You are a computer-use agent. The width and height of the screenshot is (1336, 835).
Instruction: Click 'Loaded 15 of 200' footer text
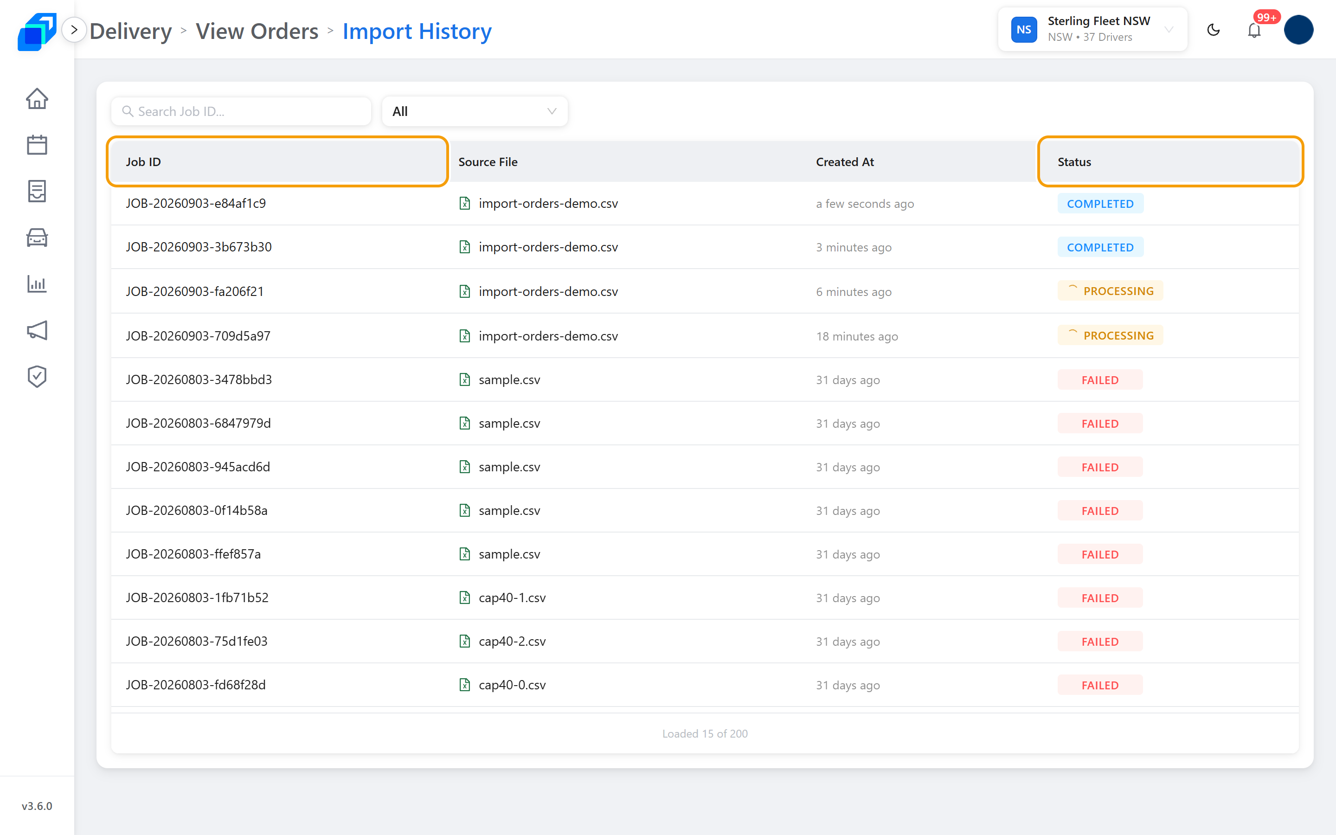(705, 733)
